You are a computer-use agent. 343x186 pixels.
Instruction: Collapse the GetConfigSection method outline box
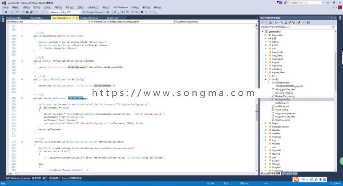[x=22, y=61]
